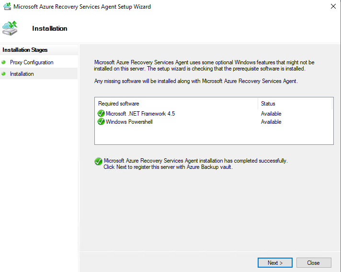Click the Next button
This screenshot has width=341, height=272.
click(x=275, y=262)
